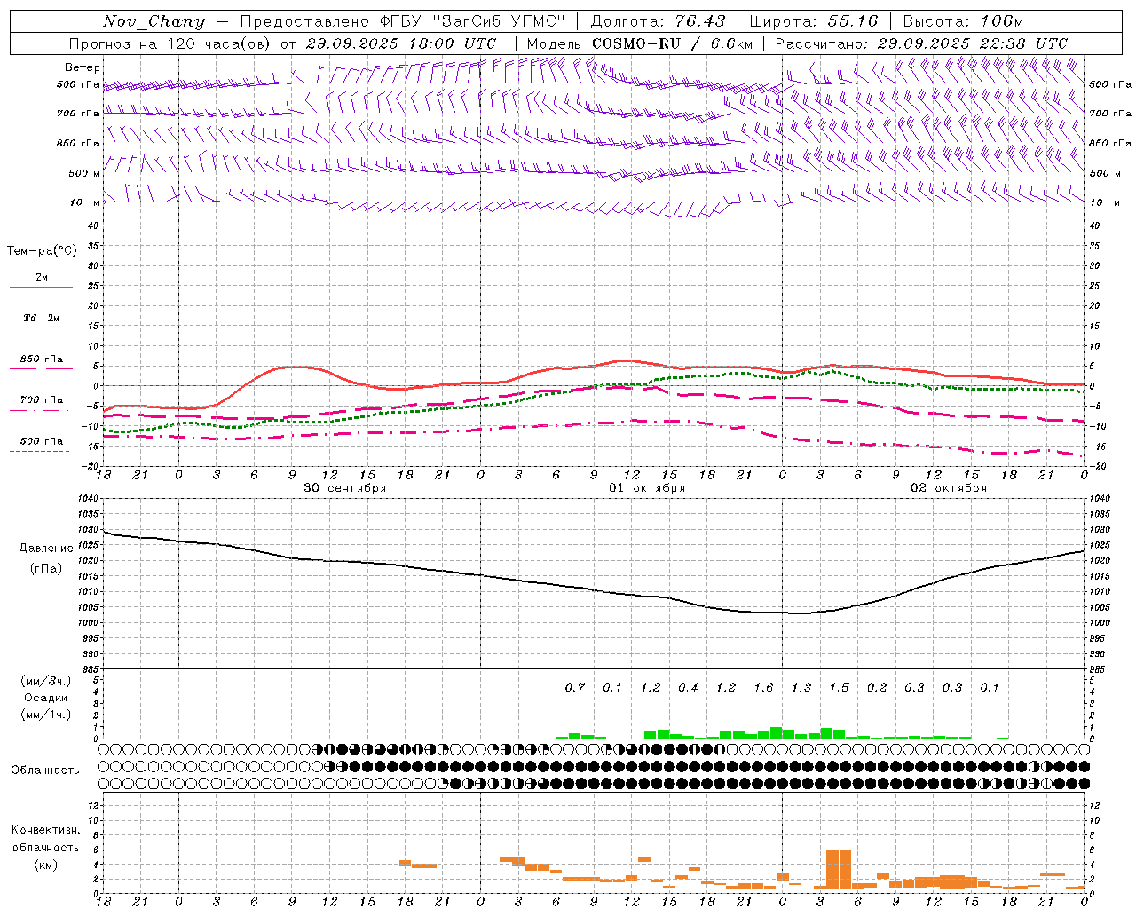Click the 'Прогноз на 120 часа(ов)' text

click(170, 43)
